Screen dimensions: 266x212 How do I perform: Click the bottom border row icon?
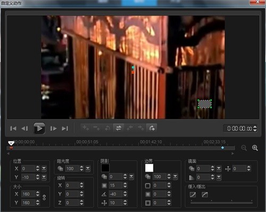click(x=148, y=203)
